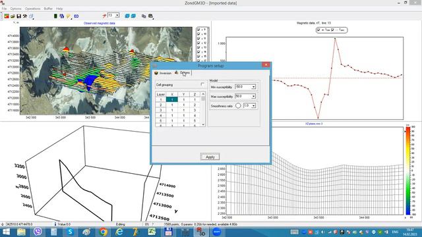Viewport: 422px width, 237px height.
Task: Open program setup via crossed hammers icon
Action: 25,16
